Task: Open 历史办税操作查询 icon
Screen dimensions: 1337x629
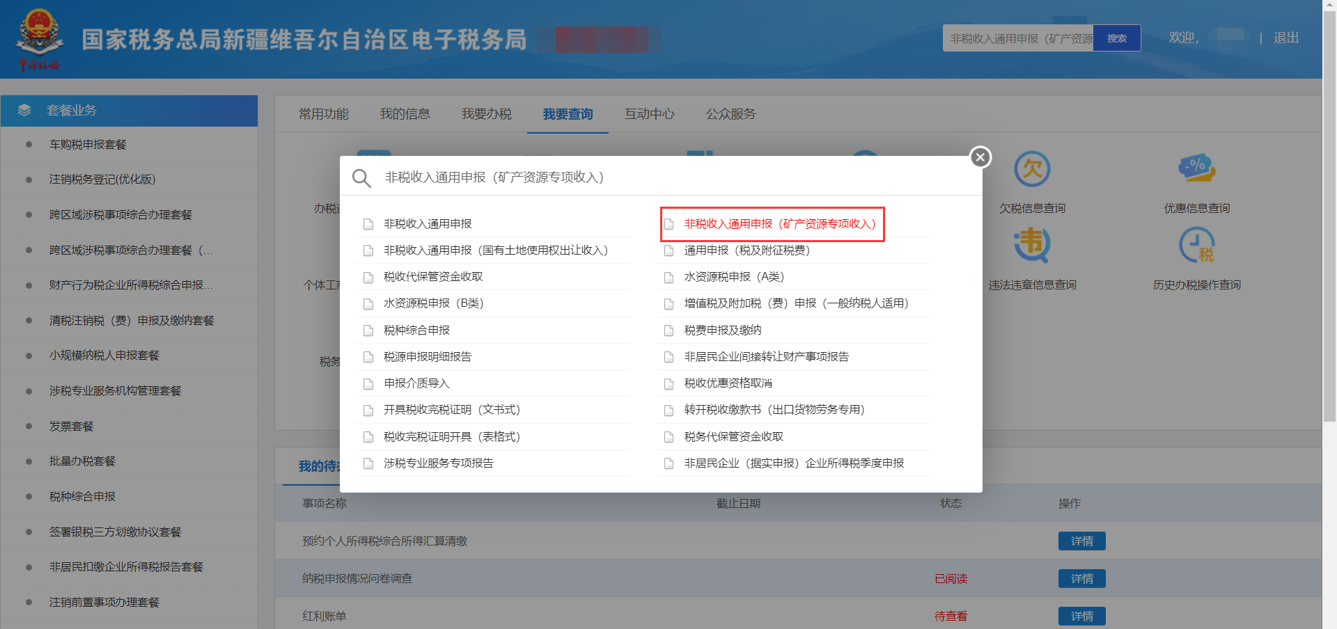Action: tap(1197, 246)
